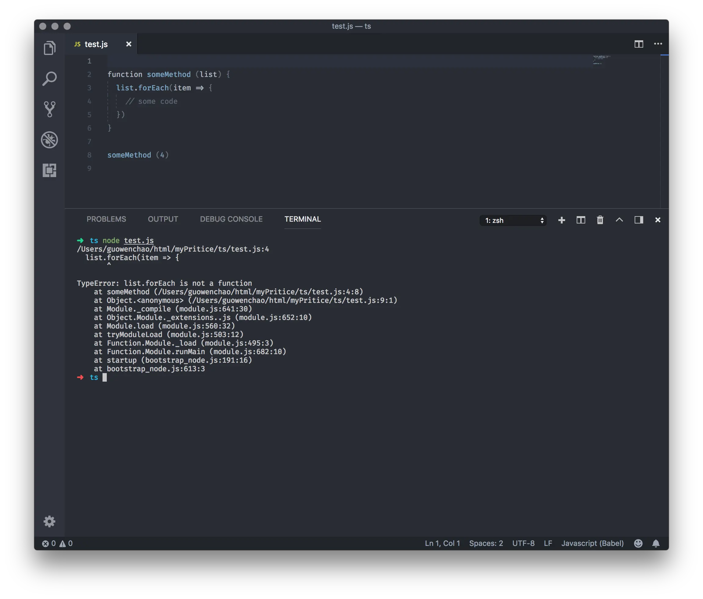Open the editor More Actions menu

pyautogui.click(x=658, y=44)
